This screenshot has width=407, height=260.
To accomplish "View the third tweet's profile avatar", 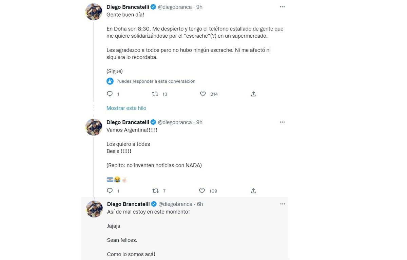I will coord(94,209).
